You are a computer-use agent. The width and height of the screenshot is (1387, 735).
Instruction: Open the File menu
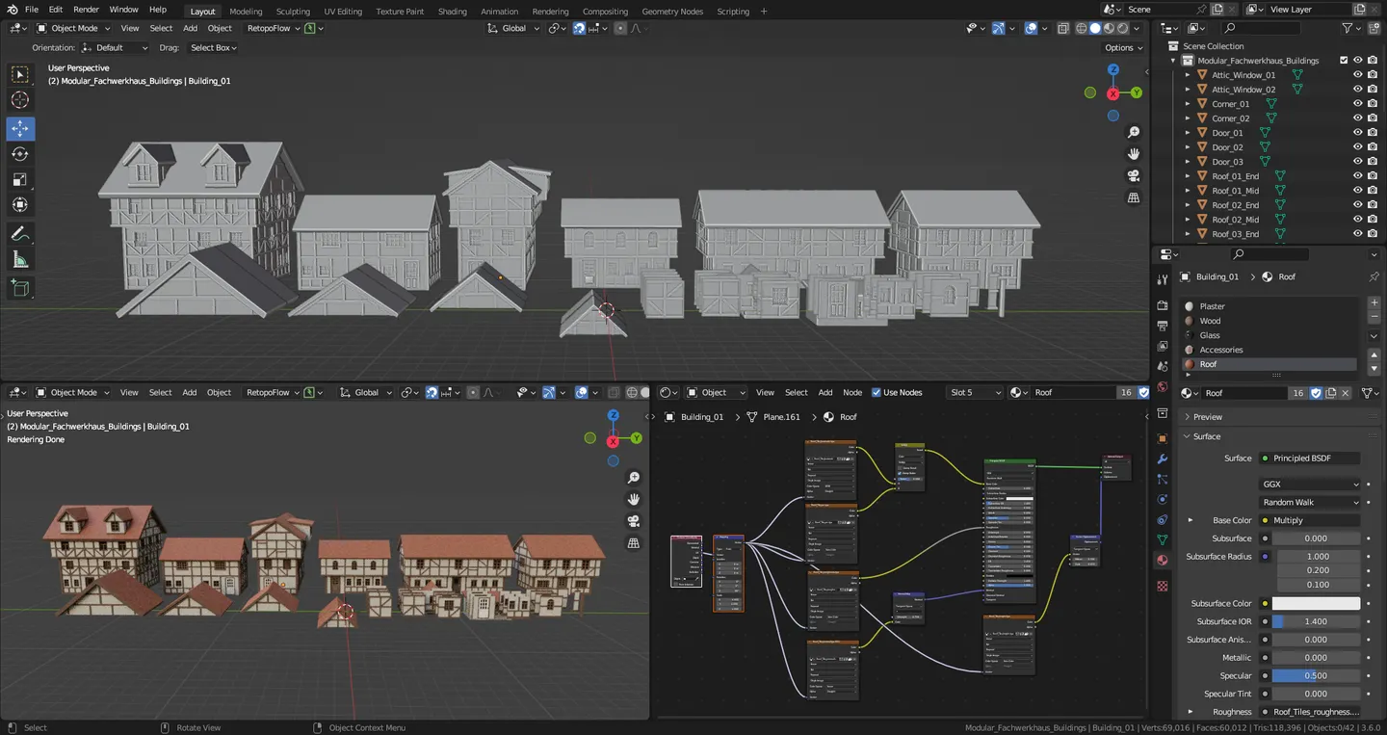point(32,10)
